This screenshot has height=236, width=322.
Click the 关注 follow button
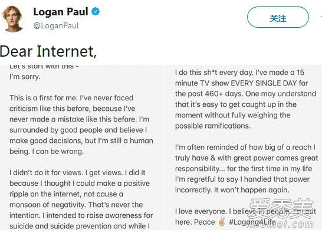pyautogui.click(x=278, y=17)
